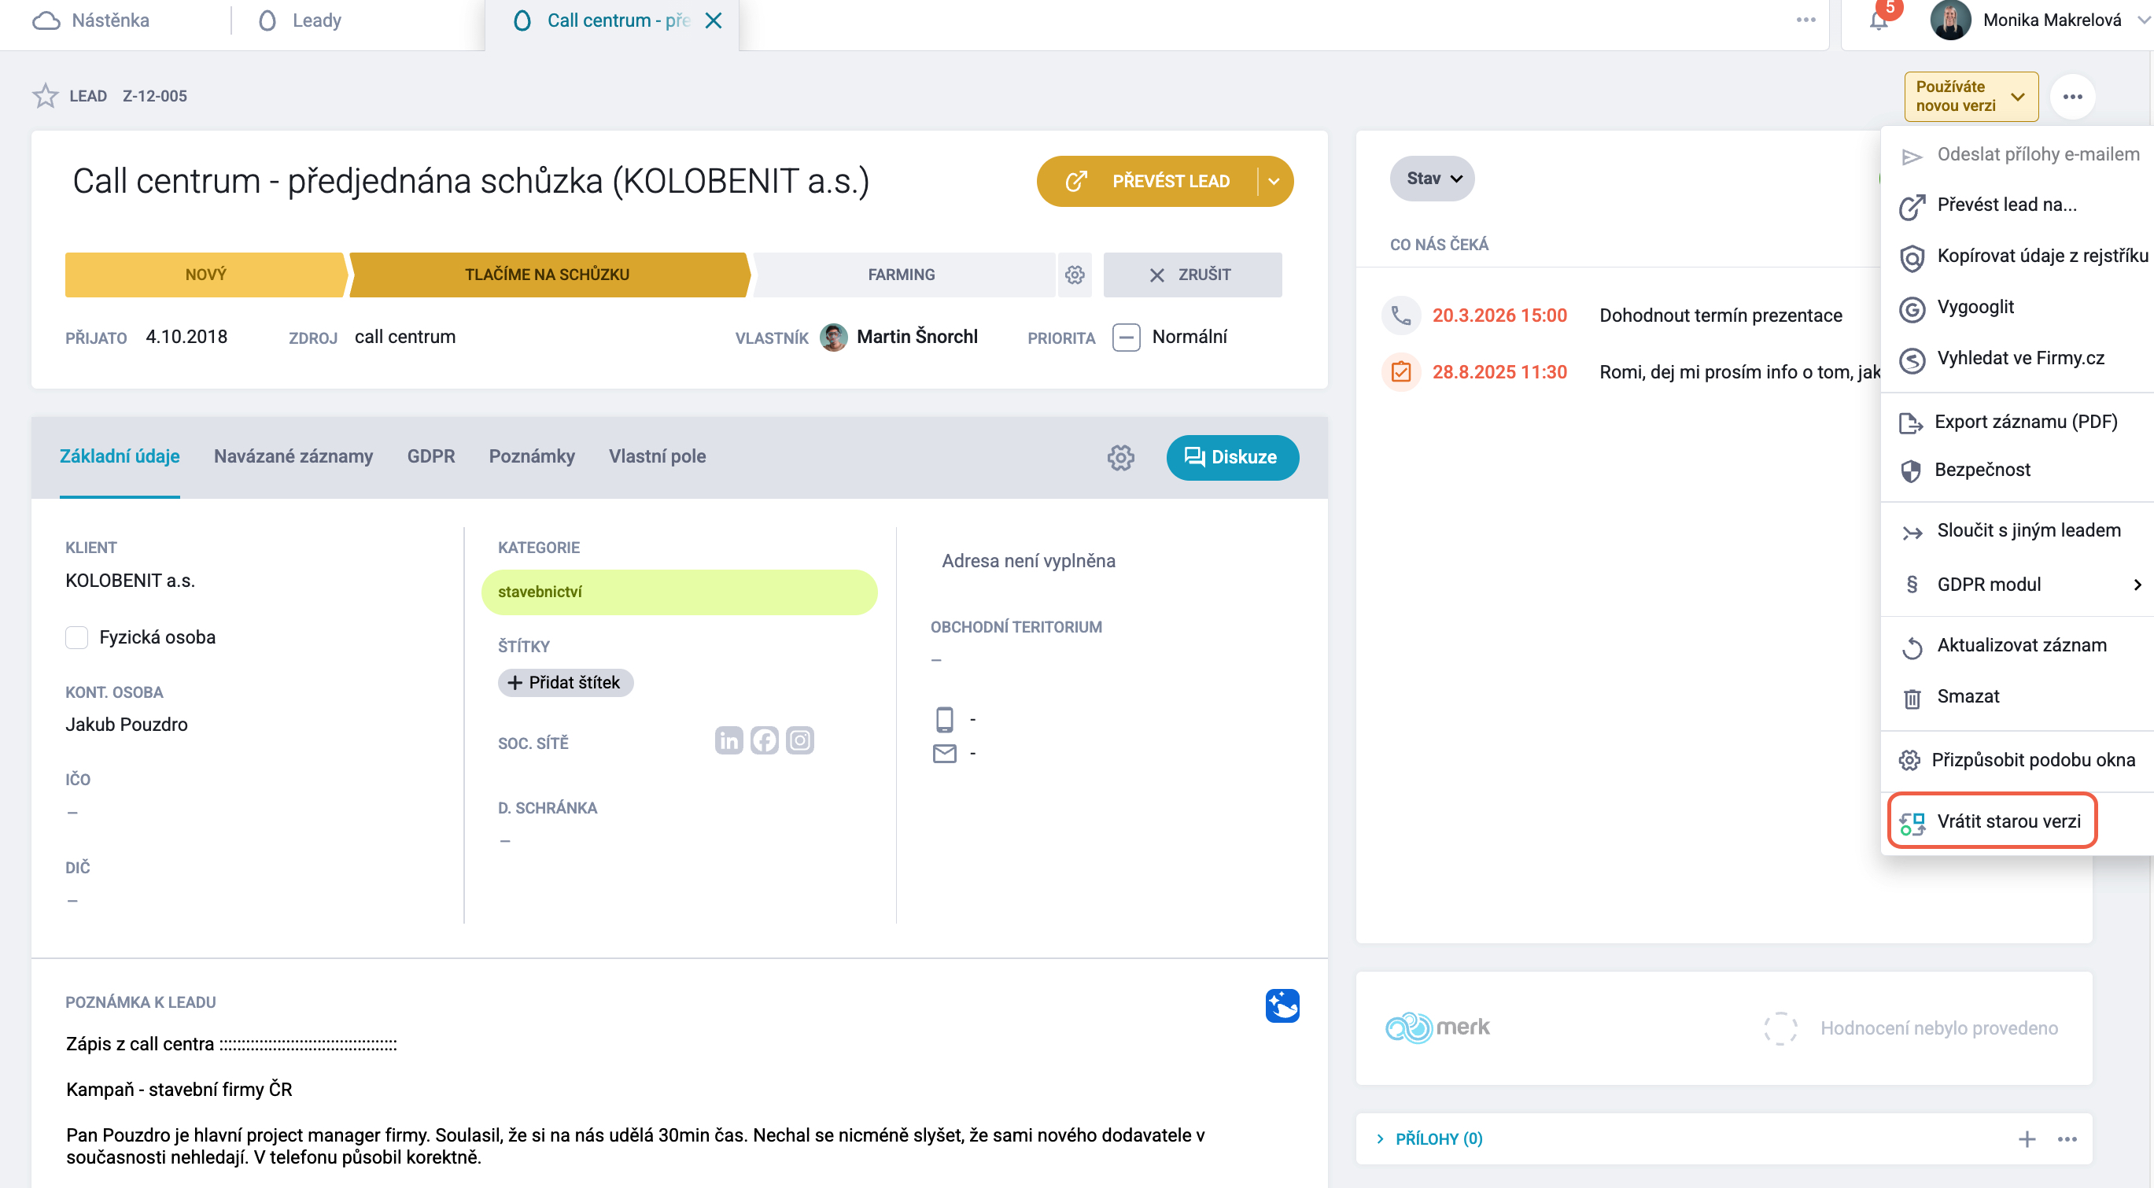Open the Používáte novou verzi dropdown
This screenshot has height=1188, width=2154.
1971,97
